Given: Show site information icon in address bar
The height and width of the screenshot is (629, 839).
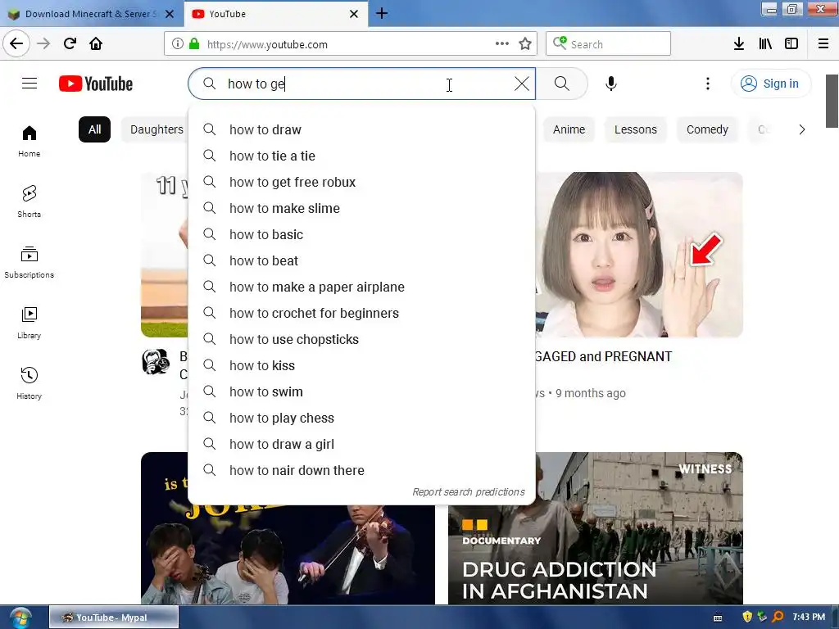Looking at the screenshot, I should (177, 44).
